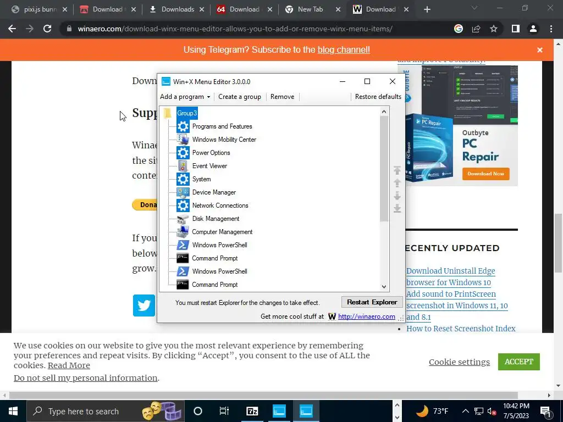The width and height of the screenshot is (563, 422).
Task: Click the Device Manager icon
Action: (183, 192)
